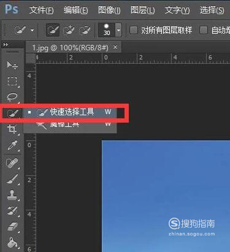Screen dimensions: 230x252
Task: Select the Eyedropper tool
Action: [12, 145]
